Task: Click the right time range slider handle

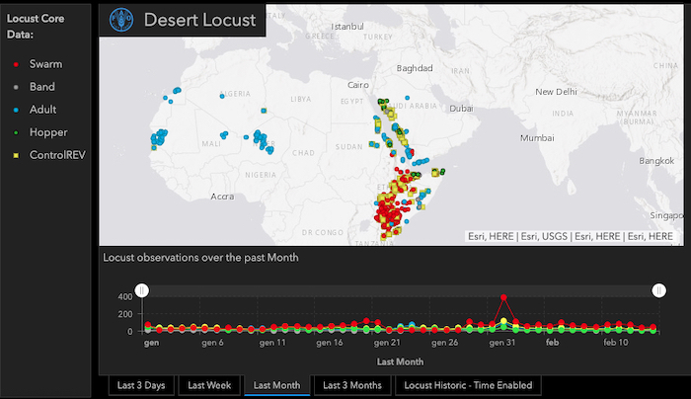Action: click(659, 290)
